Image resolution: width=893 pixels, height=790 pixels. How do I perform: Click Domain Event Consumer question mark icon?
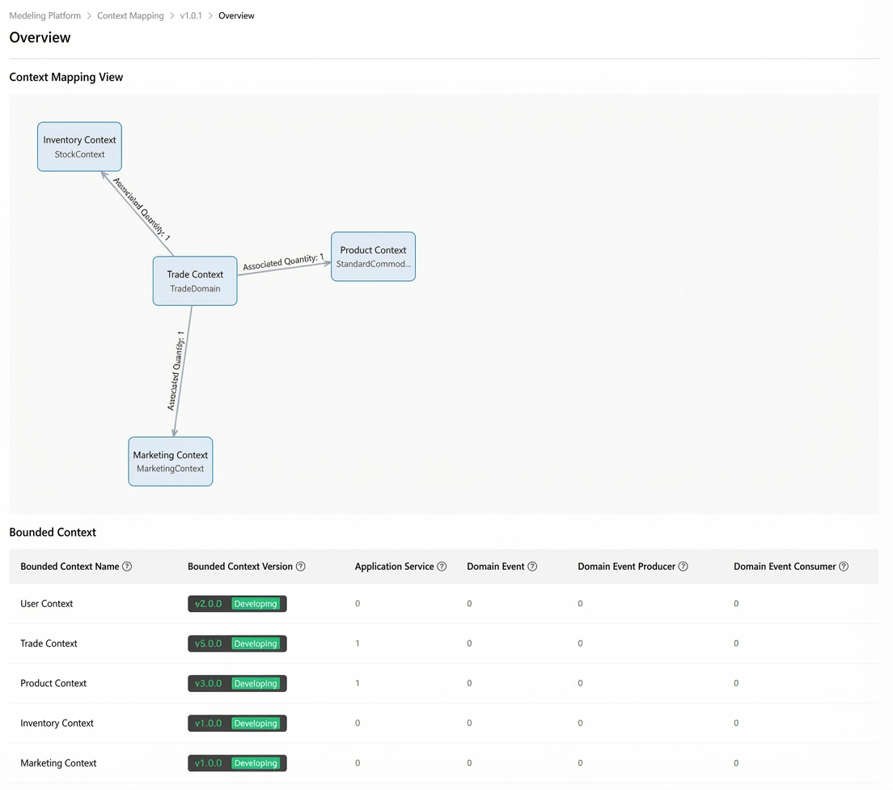[844, 567]
